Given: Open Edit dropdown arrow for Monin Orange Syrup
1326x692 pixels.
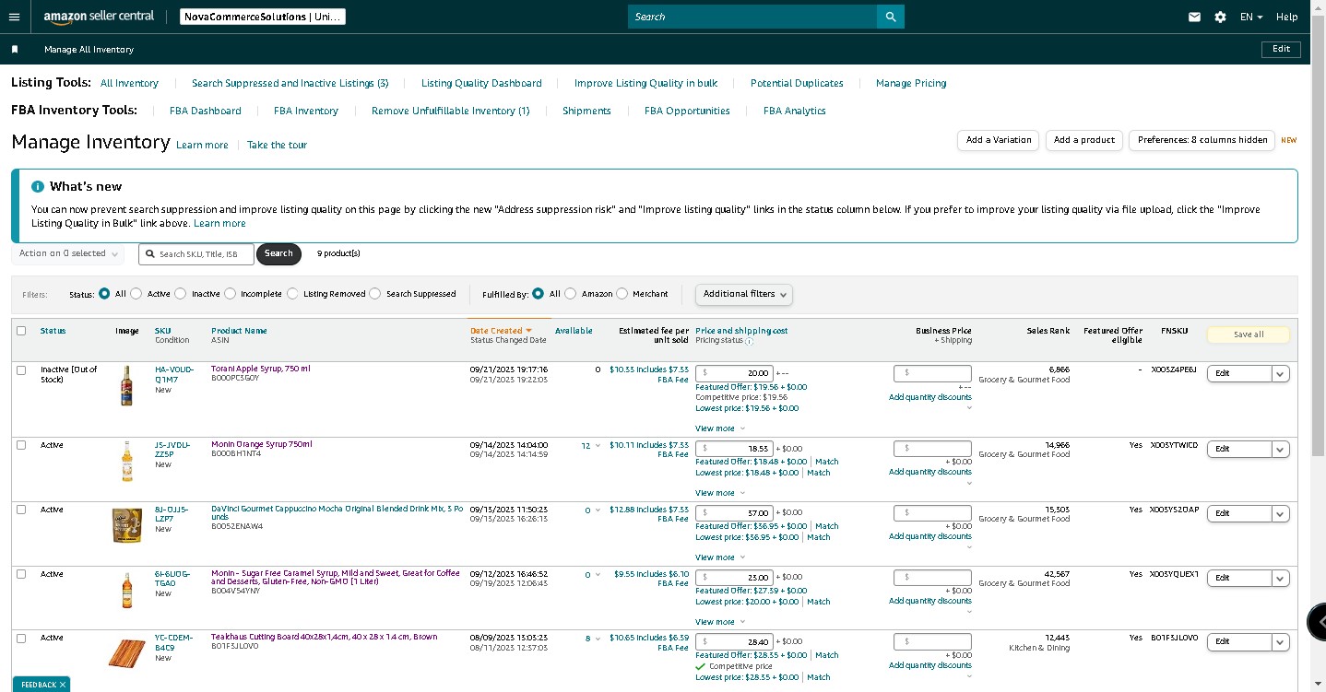Looking at the screenshot, I should tap(1280, 449).
